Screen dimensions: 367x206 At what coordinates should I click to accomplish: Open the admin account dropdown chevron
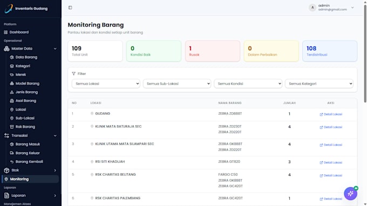[352, 8]
